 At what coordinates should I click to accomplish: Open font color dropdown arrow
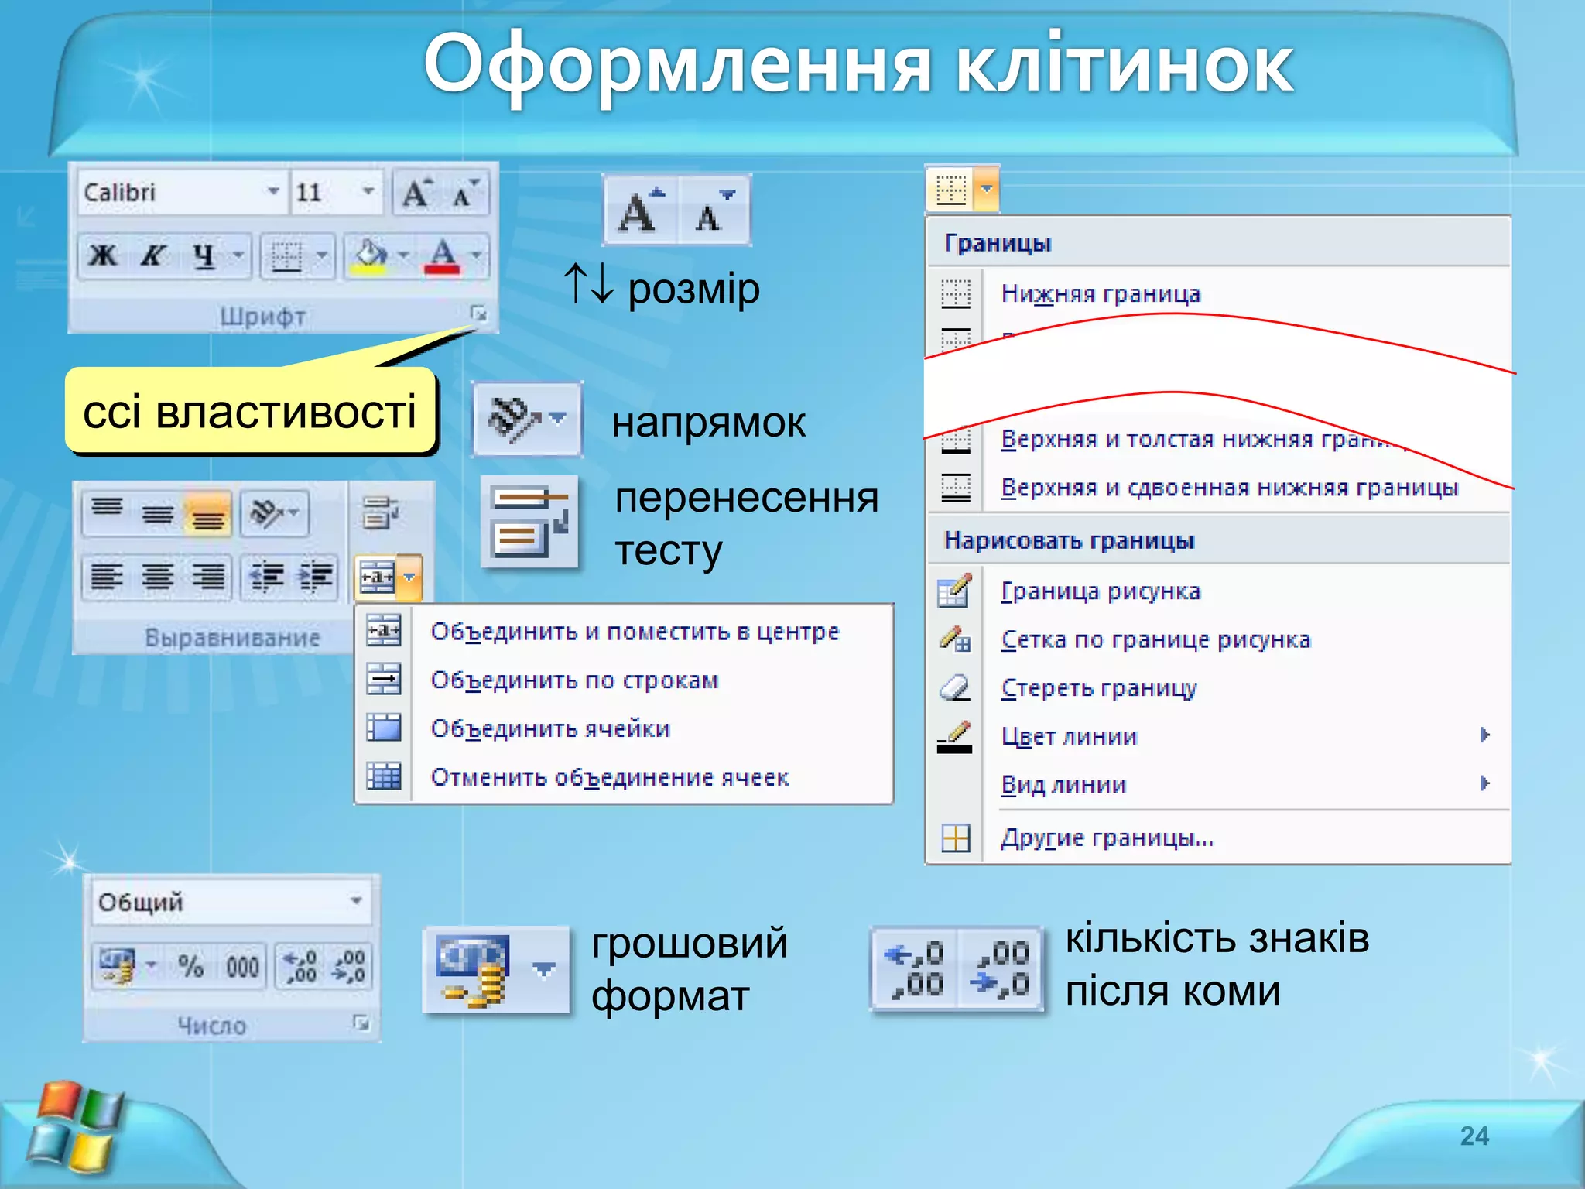[x=477, y=255]
